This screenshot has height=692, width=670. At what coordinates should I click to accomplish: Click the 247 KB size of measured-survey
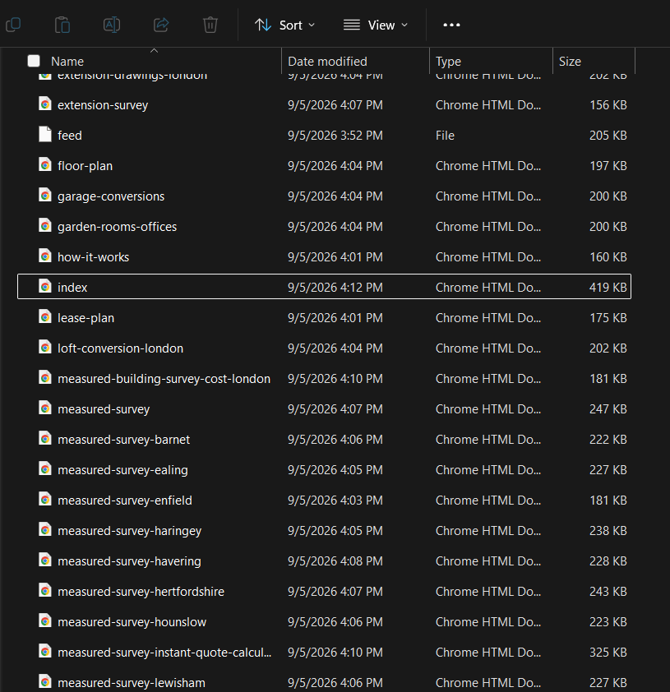pos(608,409)
